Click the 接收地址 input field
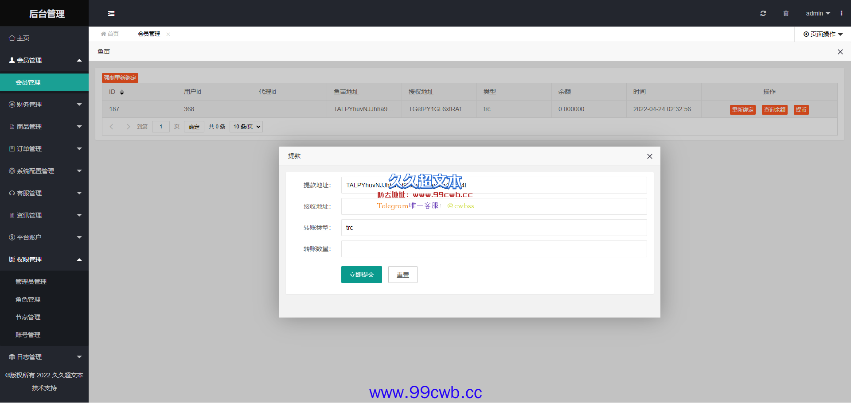This screenshot has height=403, width=851. [x=494, y=206]
